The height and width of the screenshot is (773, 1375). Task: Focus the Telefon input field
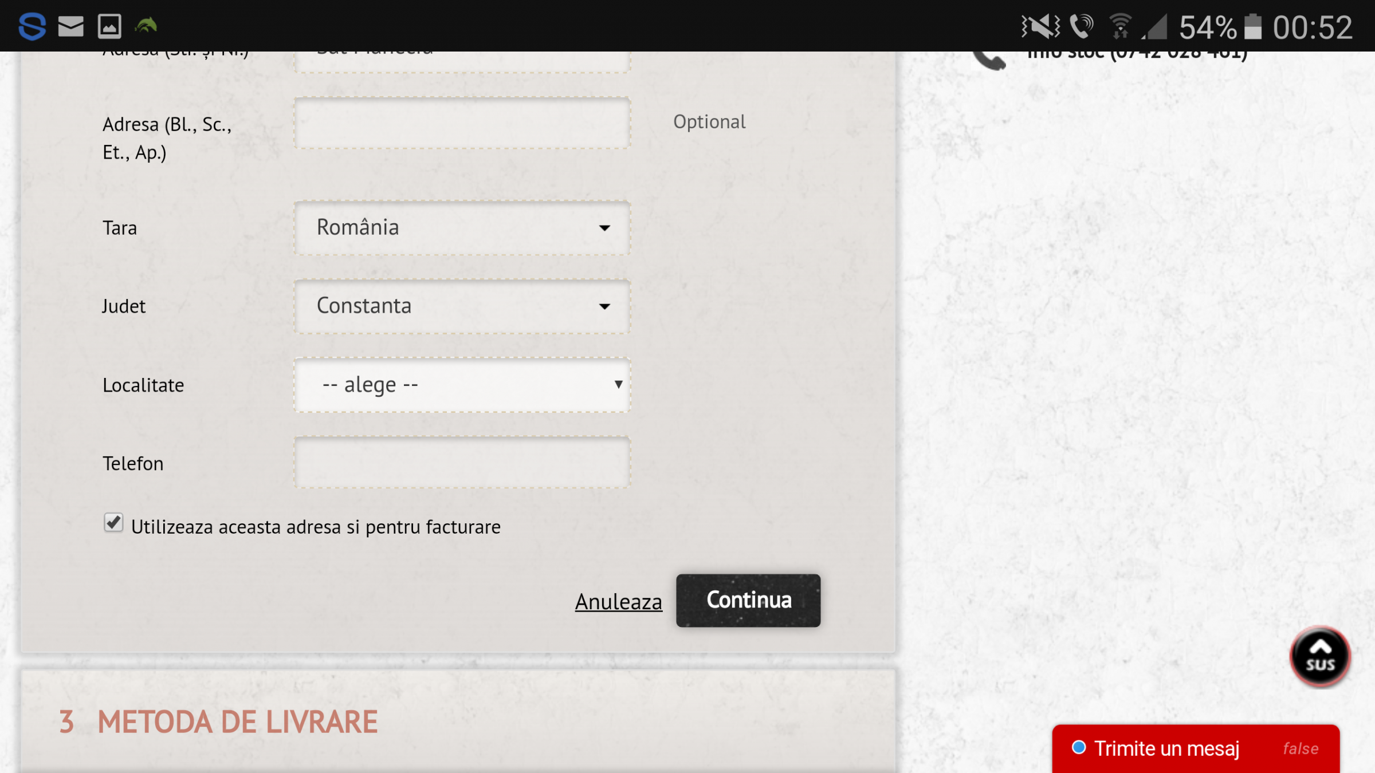coord(462,463)
